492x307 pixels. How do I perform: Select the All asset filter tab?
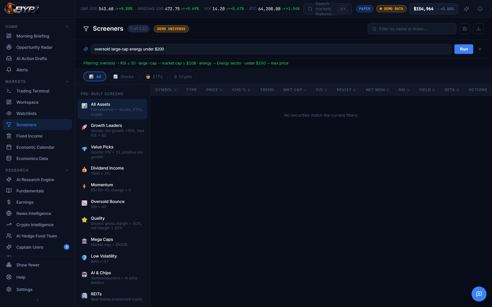(95, 76)
